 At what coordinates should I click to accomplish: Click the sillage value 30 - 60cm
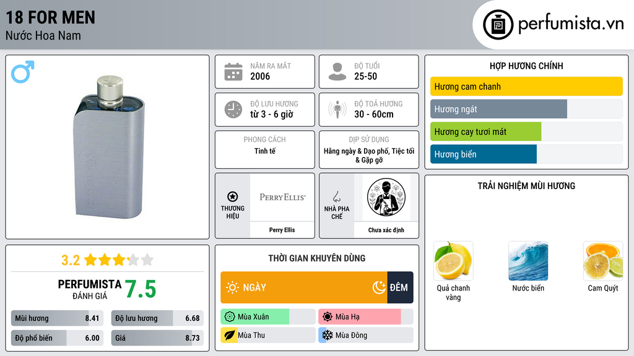point(373,114)
